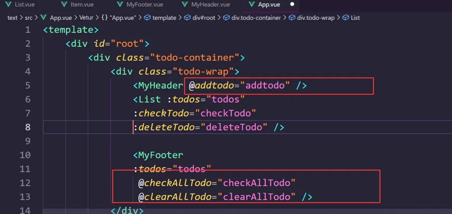Click the div.todo-container breadcrumb item
452x214 pixels.
click(x=256, y=18)
